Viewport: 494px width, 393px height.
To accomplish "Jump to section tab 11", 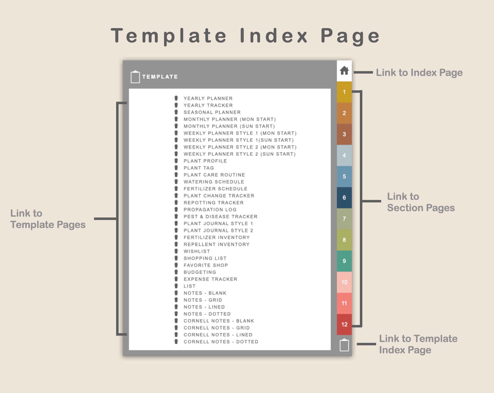I will (344, 303).
